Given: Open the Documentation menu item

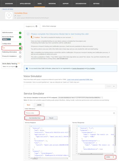Looking at the screenshot, I should (x=81, y=4).
